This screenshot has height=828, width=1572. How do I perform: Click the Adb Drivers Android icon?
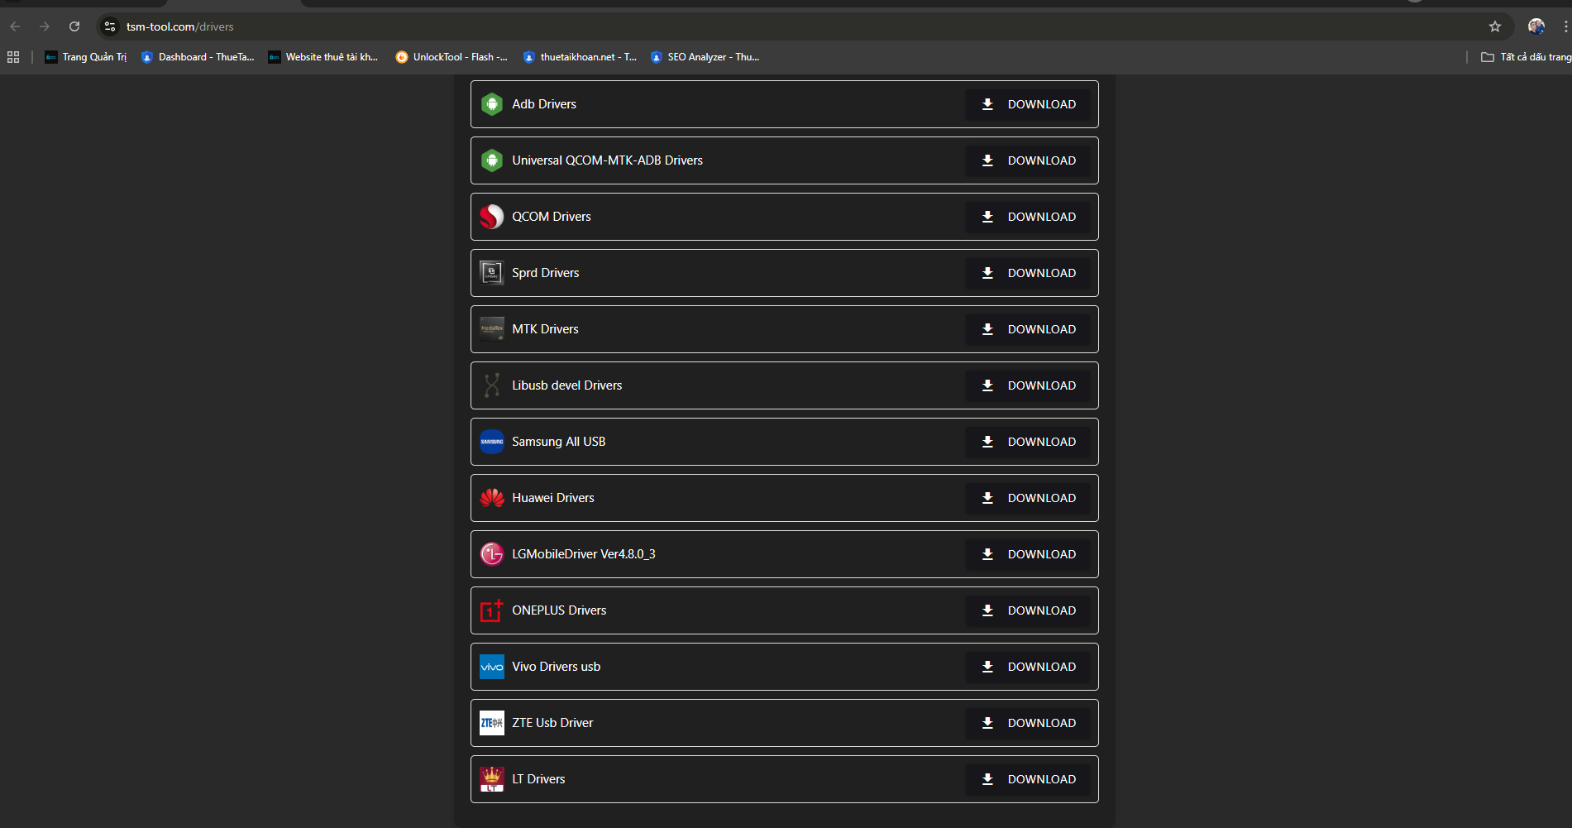pyautogui.click(x=492, y=104)
